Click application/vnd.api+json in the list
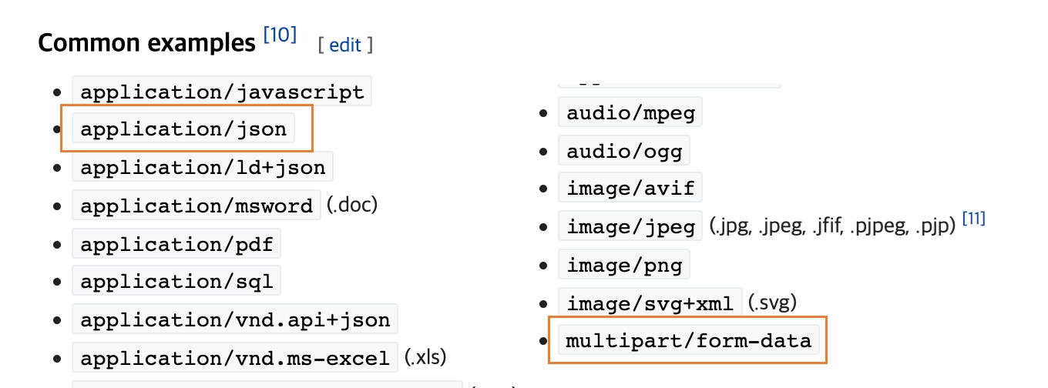Viewport: 1048px width, 388px height. click(x=235, y=319)
